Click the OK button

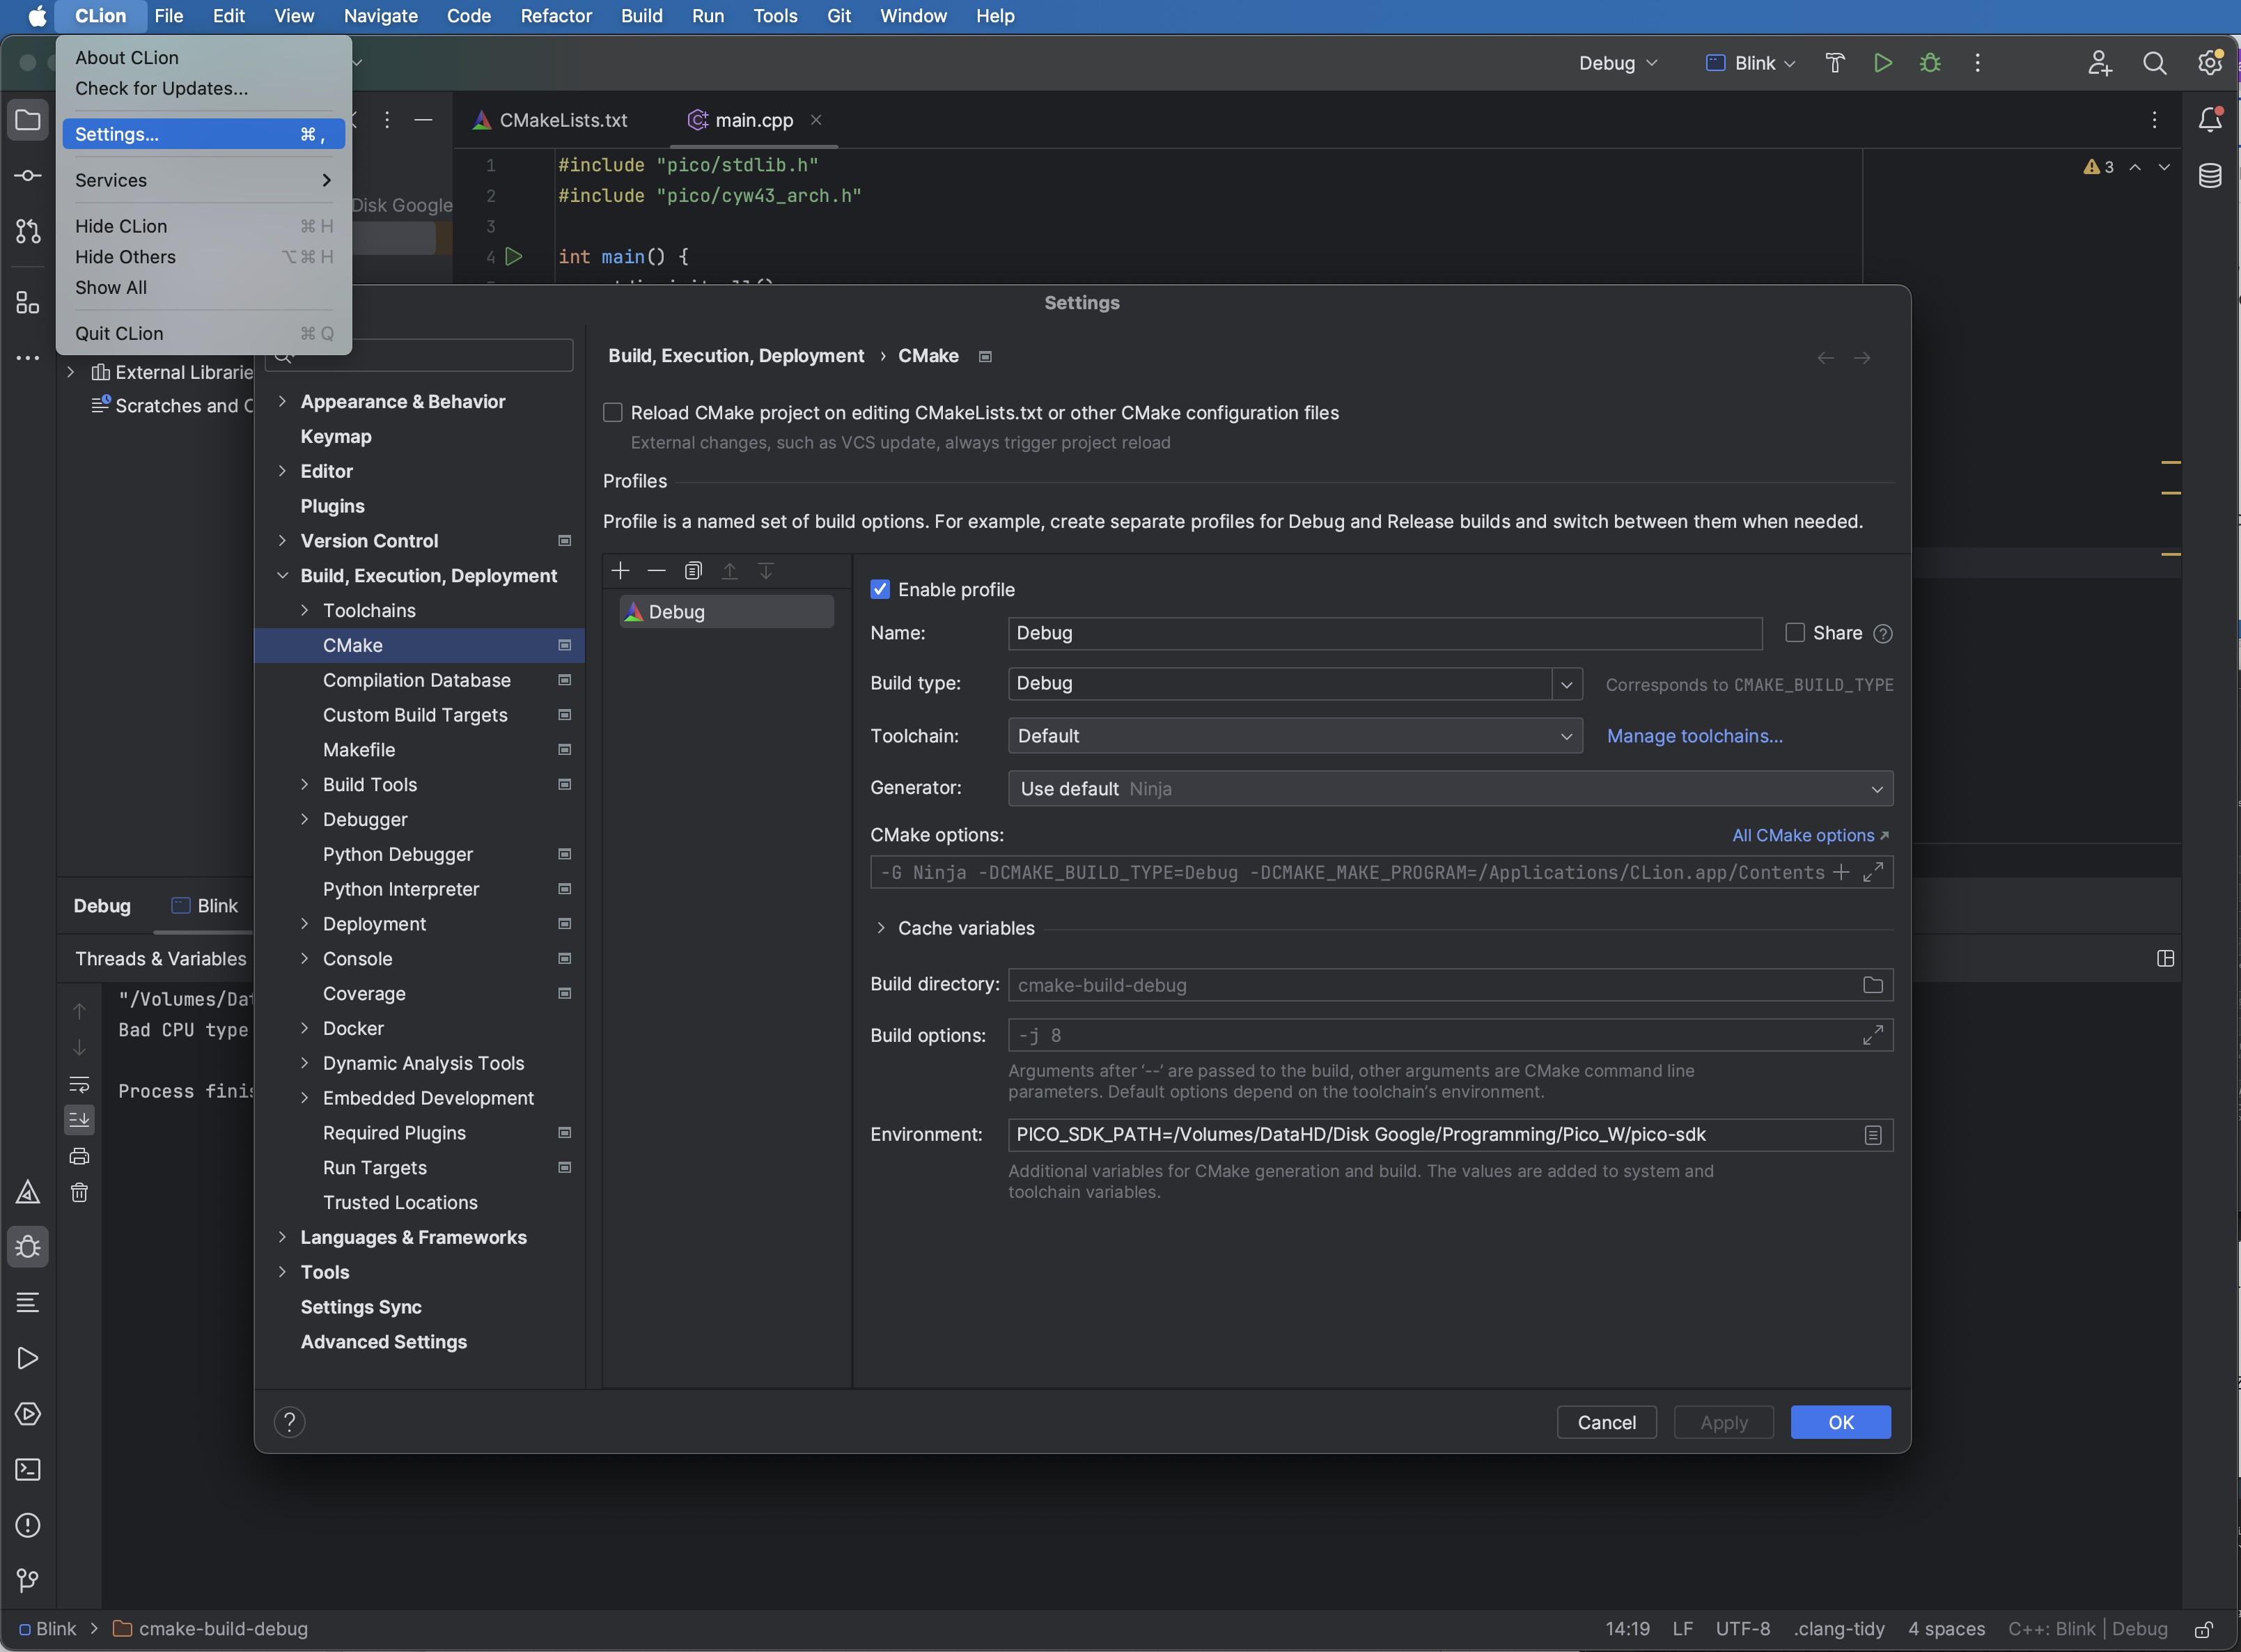1840,1422
